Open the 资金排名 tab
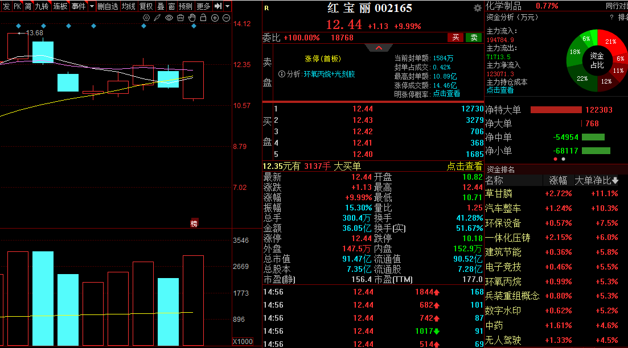The width and height of the screenshot is (628, 348). click(500, 169)
